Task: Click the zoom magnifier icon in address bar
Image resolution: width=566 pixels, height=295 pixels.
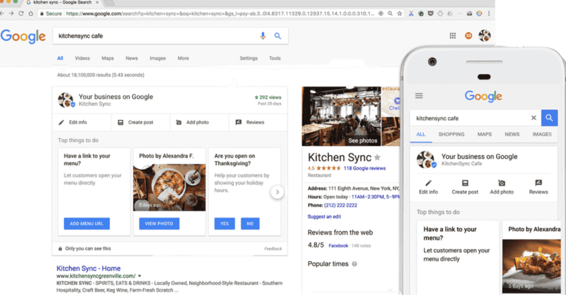Action: (390, 13)
